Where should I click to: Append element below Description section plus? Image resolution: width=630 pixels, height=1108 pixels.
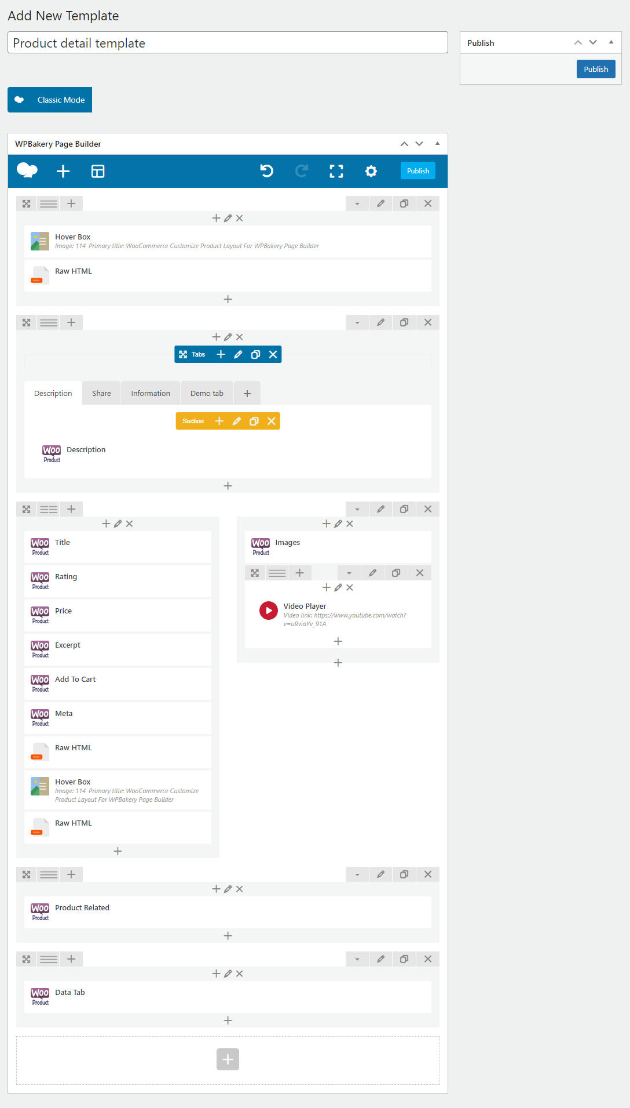pyautogui.click(x=228, y=486)
